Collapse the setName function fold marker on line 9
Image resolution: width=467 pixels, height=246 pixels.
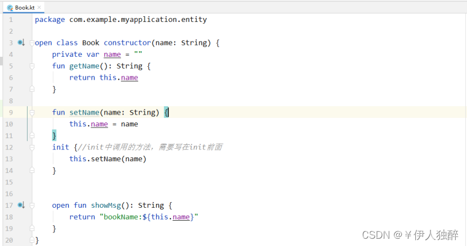[x=32, y=112]
